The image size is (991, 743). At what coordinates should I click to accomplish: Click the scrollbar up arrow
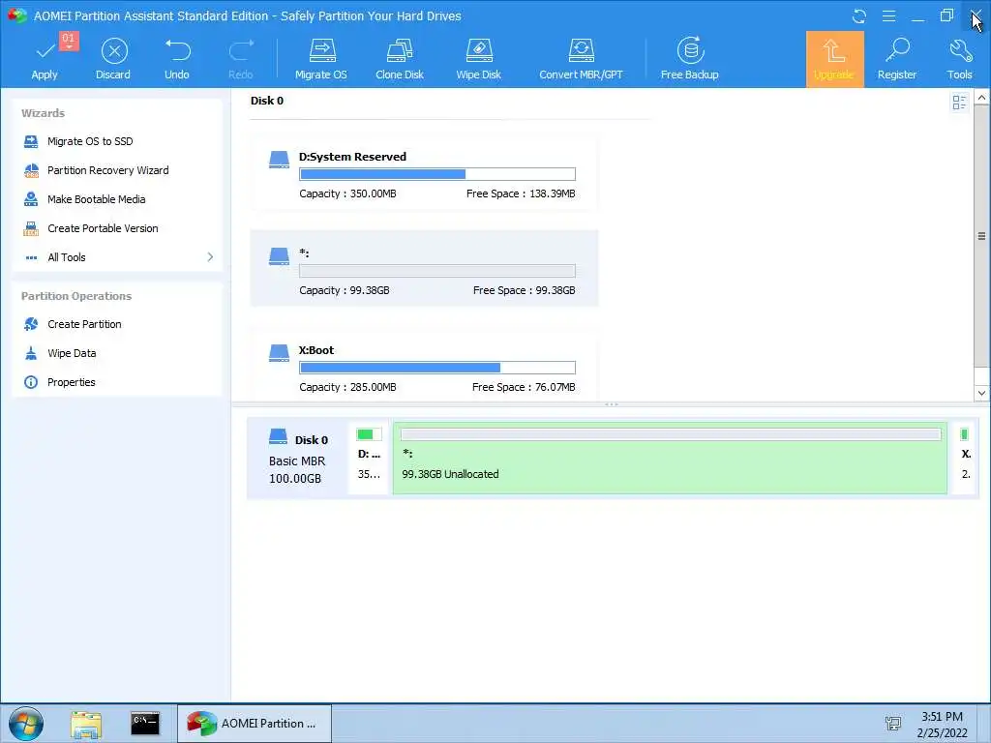[x=981, y=98]
